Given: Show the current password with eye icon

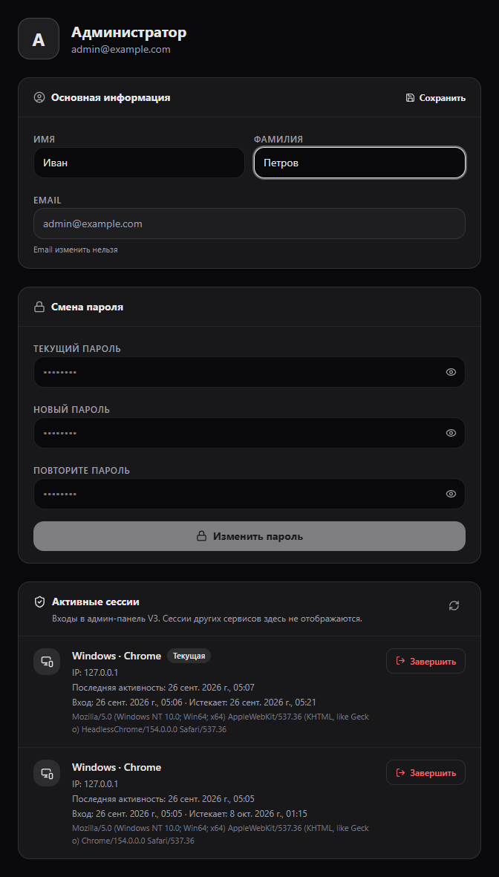Looking at the screenshot, I should 451,372.
